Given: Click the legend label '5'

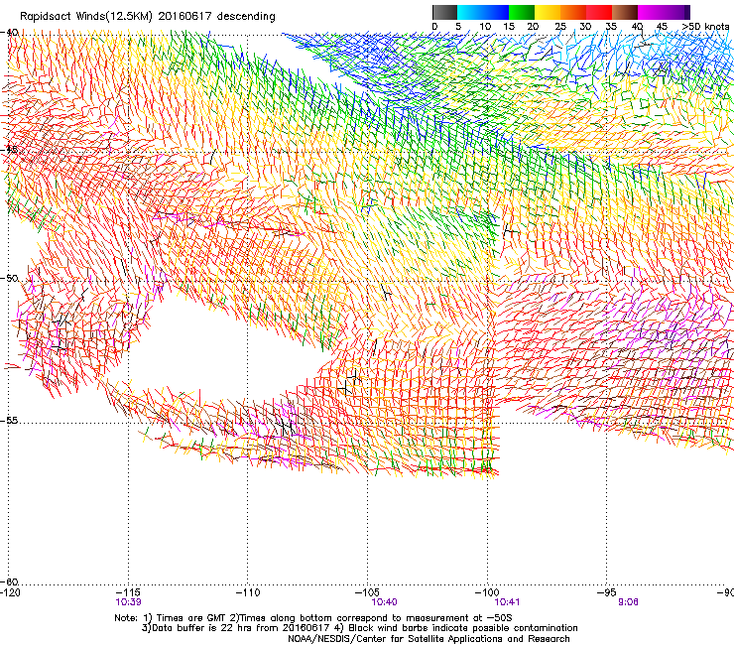Looking at the screenshot, I should 458,27.
